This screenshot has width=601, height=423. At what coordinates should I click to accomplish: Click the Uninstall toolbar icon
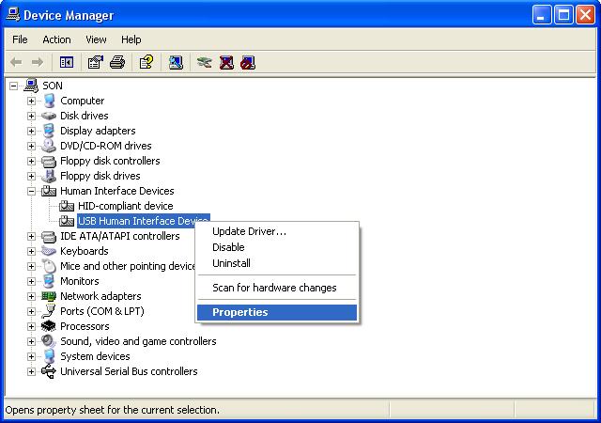click(226, 62)
